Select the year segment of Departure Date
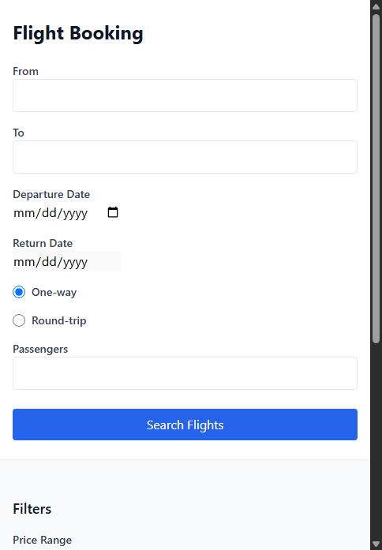The height and width of the screenshot is (550, 382). point(75,213)
